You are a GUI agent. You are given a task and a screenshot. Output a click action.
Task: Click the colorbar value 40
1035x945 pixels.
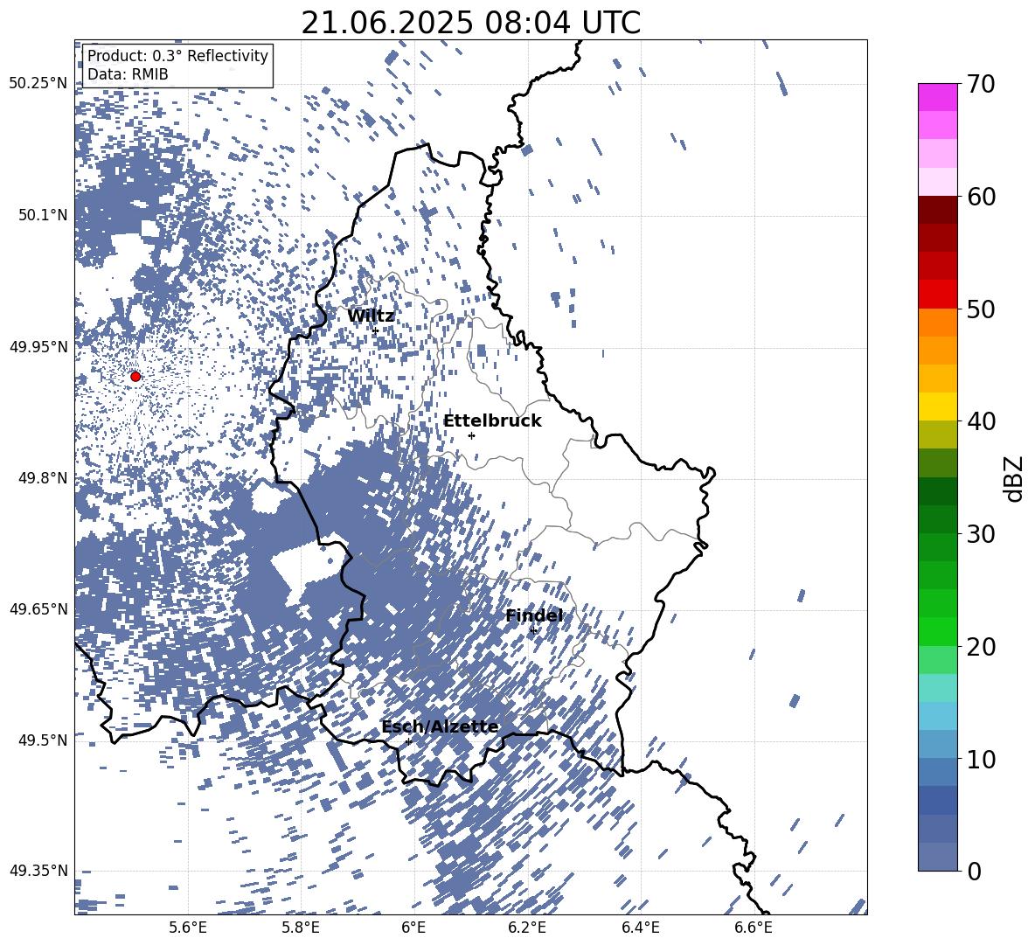click(981, 421)
